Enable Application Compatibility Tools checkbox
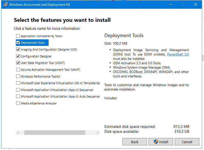This screenshot has height=150, width=204. [x=18, y=36]
